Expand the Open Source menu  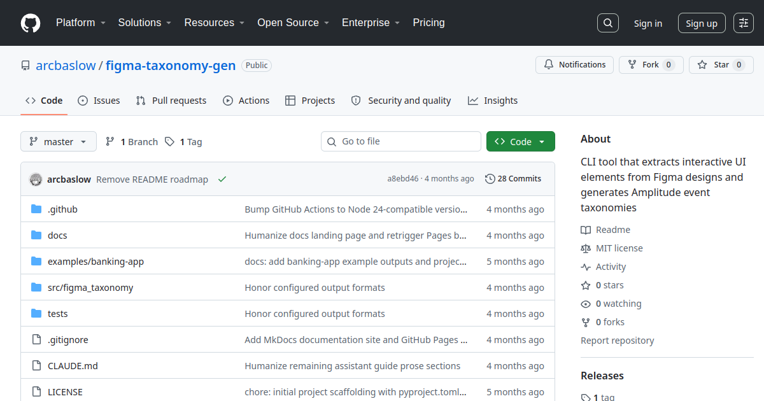point(293,23)
